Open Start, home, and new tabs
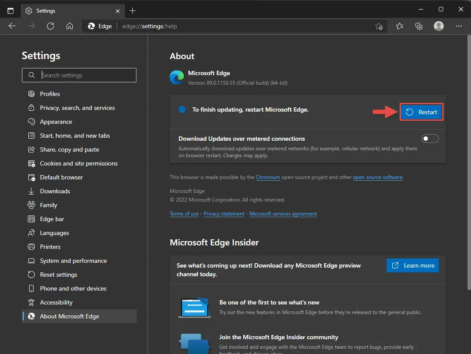 pyautogui.click(x=79, y=136)
